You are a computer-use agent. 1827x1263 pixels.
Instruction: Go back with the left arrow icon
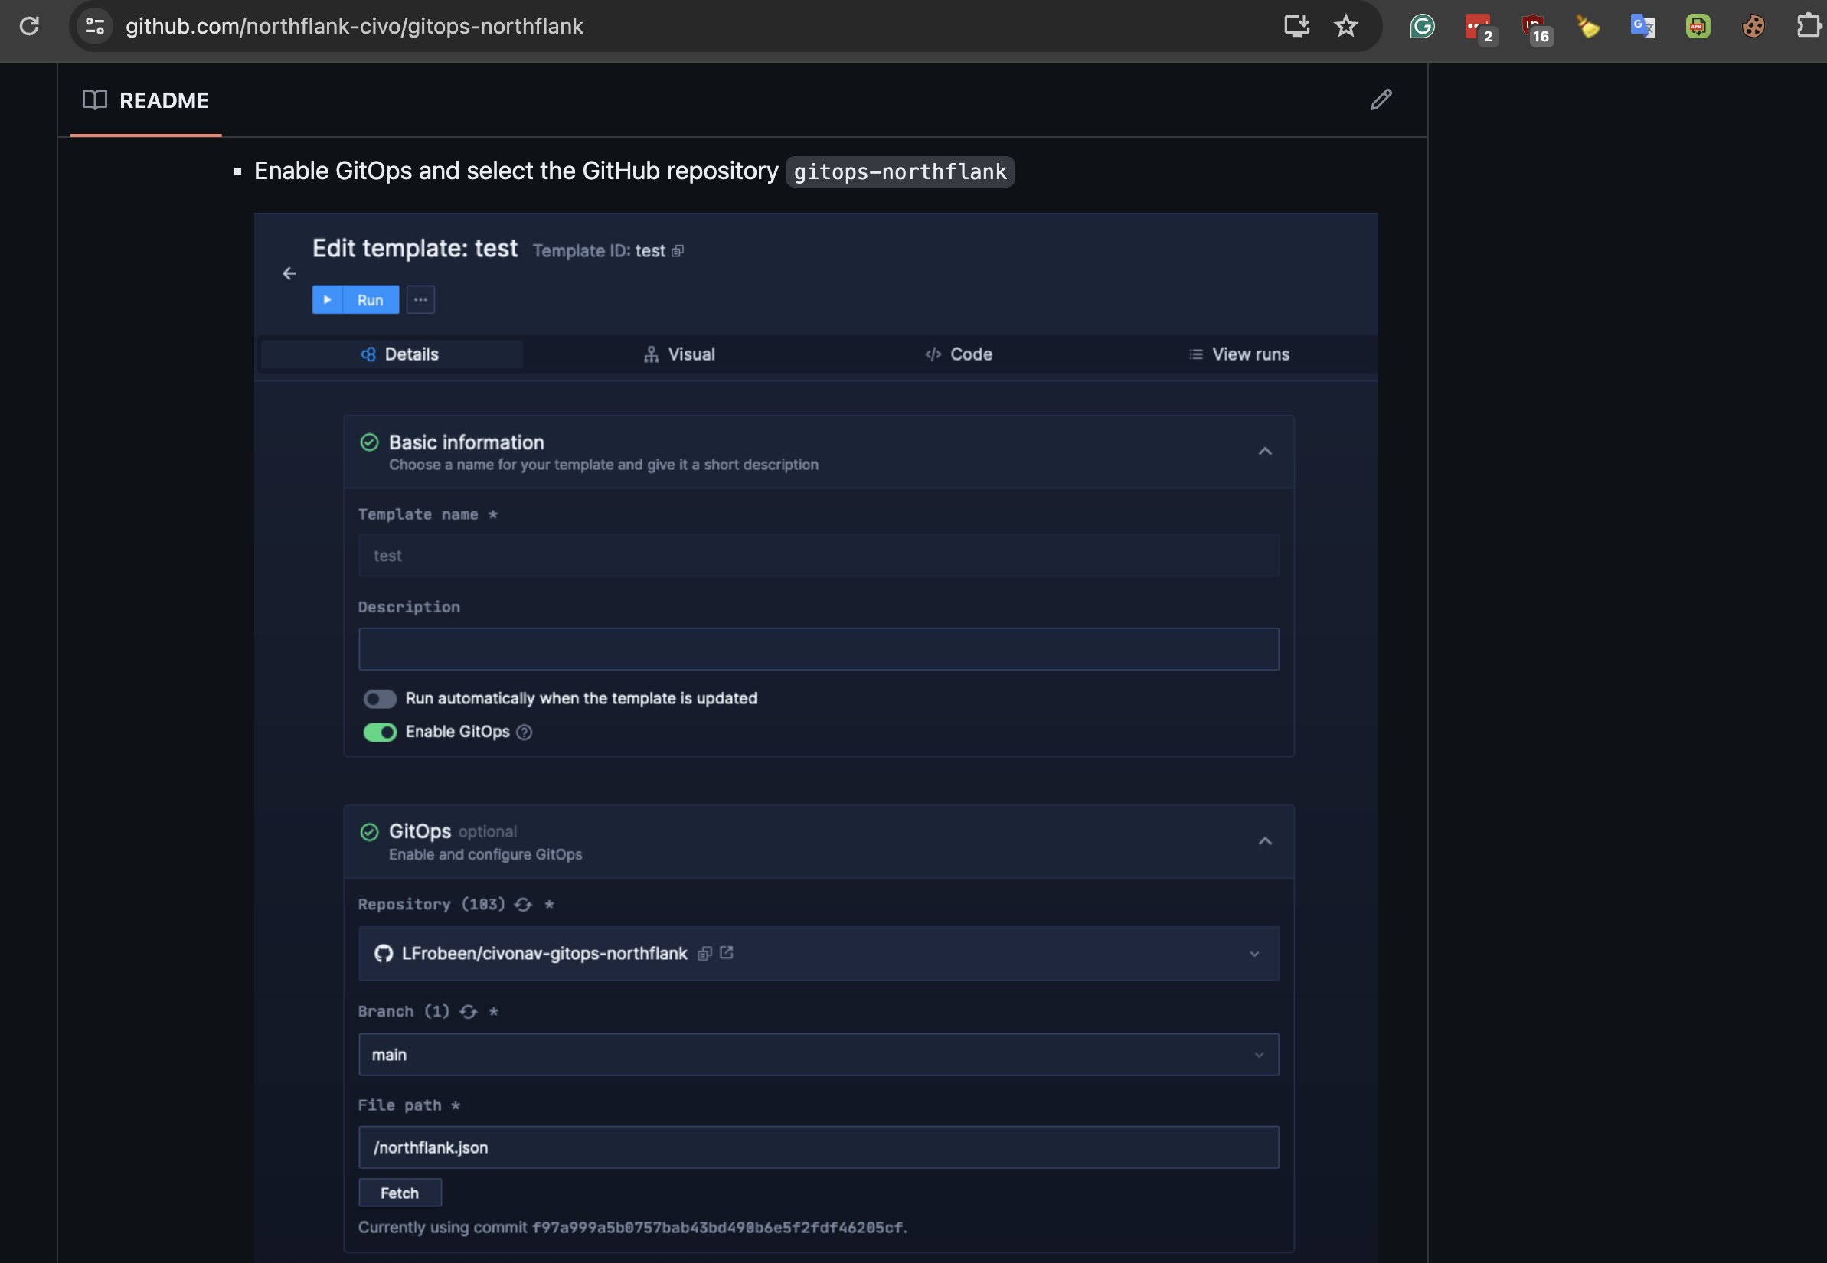(289, 273)
